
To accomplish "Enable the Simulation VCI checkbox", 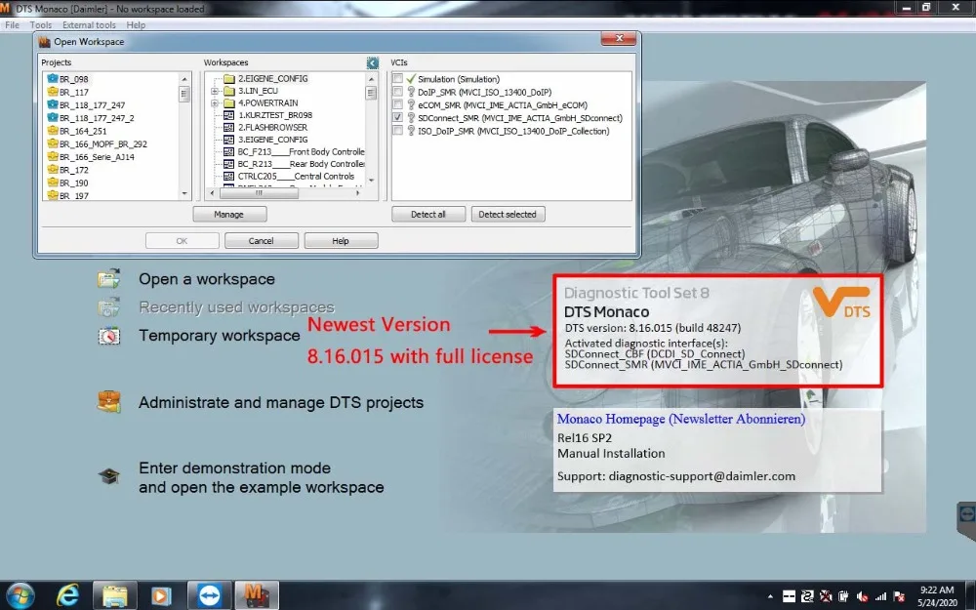I will click(x=398, y=78).
